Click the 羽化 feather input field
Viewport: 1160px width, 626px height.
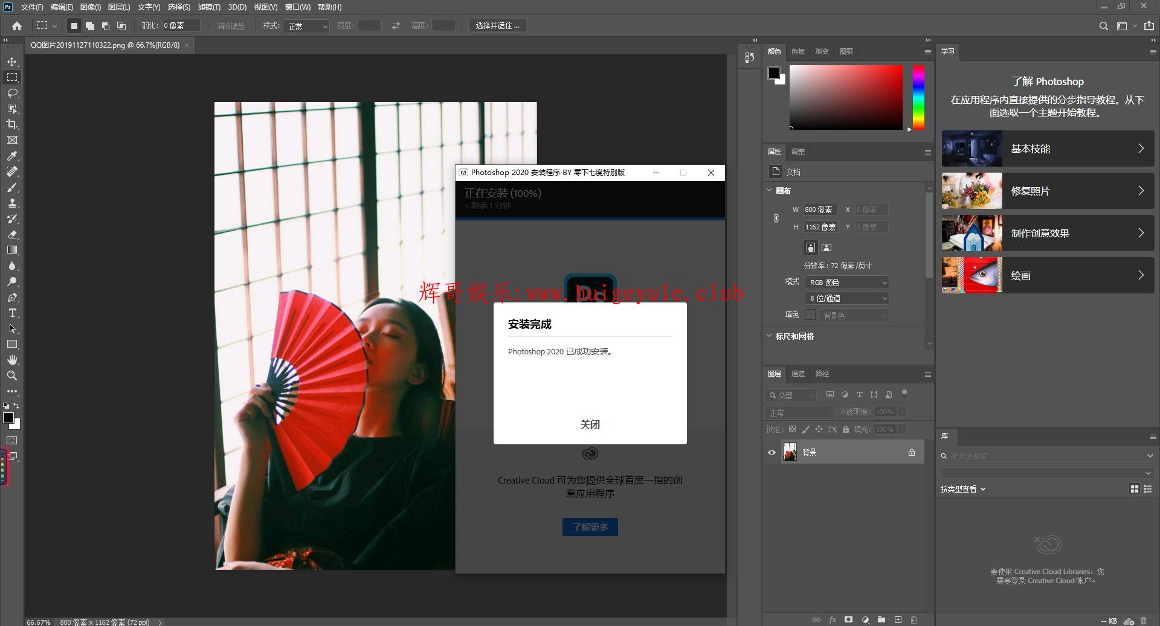pyautogui.click(x=181, y=25)
